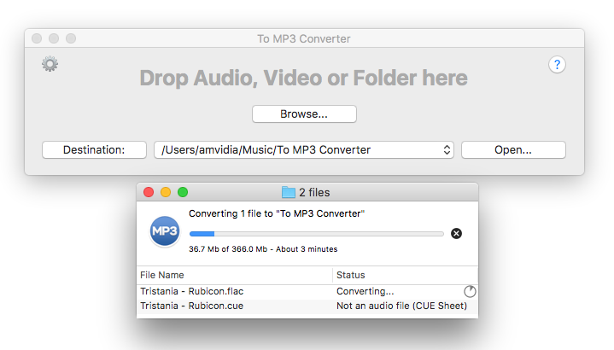This screenshot has width=614, height=350.
Task: Click the folder icon beside 2 files
Action: point(289,192)
